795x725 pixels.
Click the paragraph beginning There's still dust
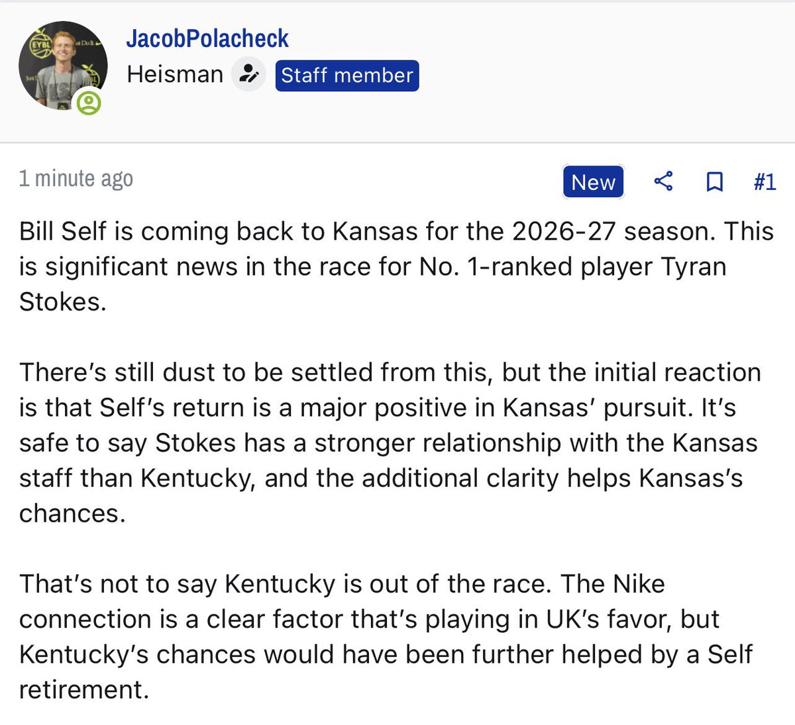(390, 442)
